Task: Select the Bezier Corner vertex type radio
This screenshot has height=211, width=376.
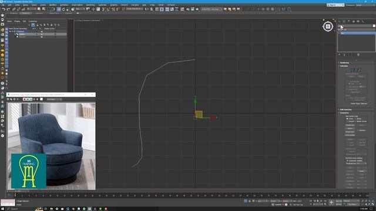Action: pyautogui.click(x=355, y=121)
